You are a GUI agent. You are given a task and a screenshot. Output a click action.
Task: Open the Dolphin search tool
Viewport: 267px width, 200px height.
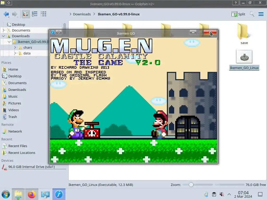pos(252,14)
